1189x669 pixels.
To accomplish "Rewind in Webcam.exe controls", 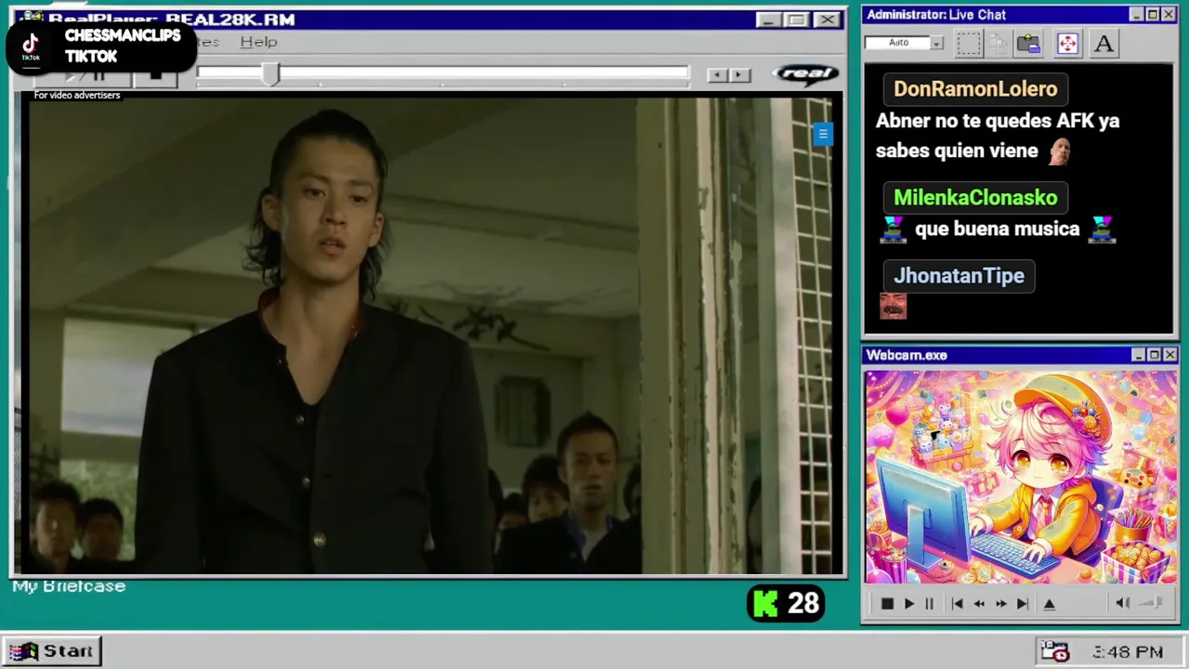I will (x=979, y=604).
